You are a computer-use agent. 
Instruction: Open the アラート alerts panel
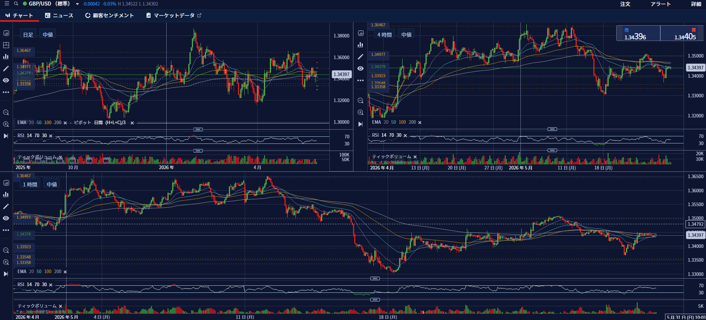pyautogui.click(x=661, y=4)
